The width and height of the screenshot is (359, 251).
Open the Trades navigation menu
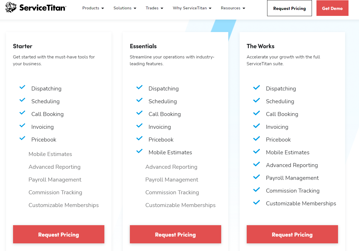(154, 8)
